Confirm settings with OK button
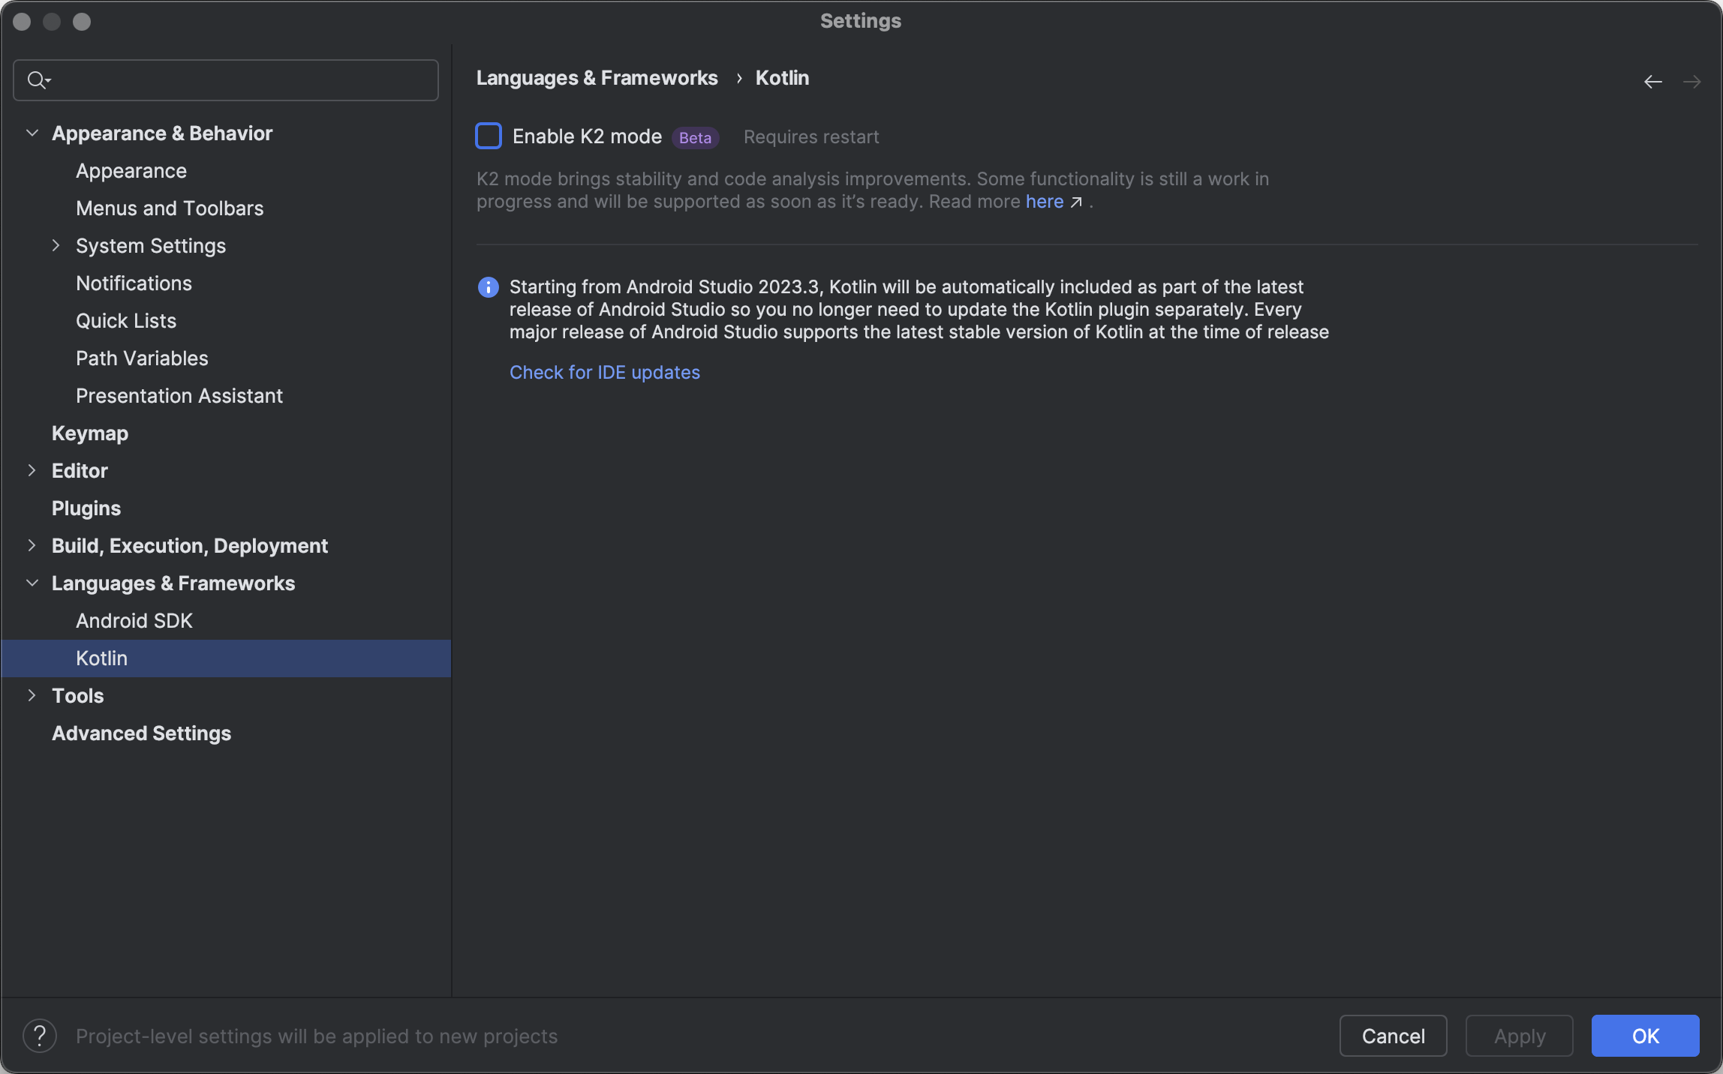This screenshot has width=1723, height=1074. 1645,1036
